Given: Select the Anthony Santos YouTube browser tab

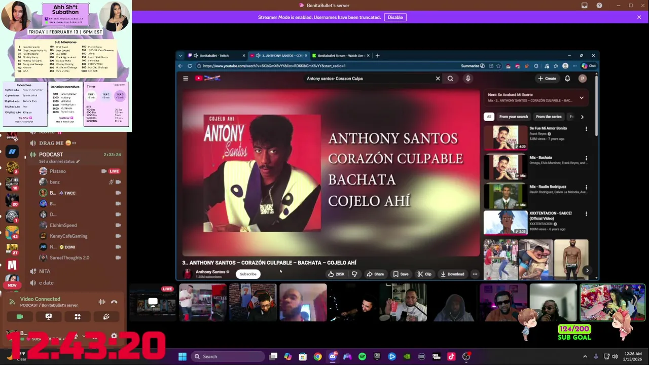Looking at the screenshot, I should [279, 56].
